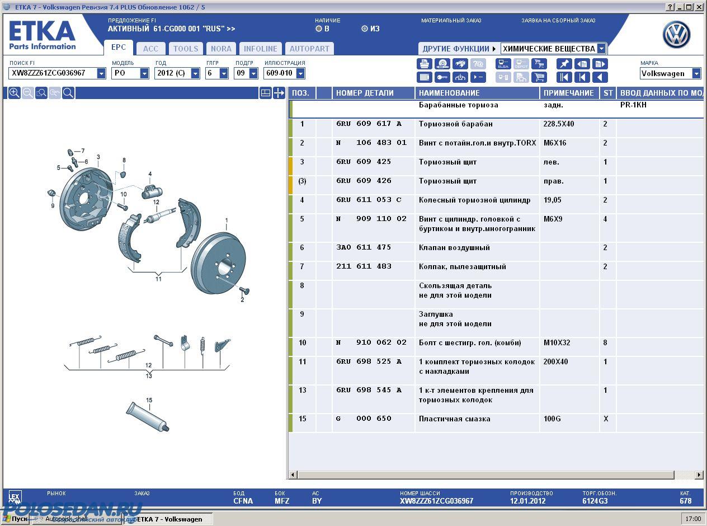This screenshot has height=526, width=707.
Task: Click the car-on-scale icon
Action: point(460,77)
